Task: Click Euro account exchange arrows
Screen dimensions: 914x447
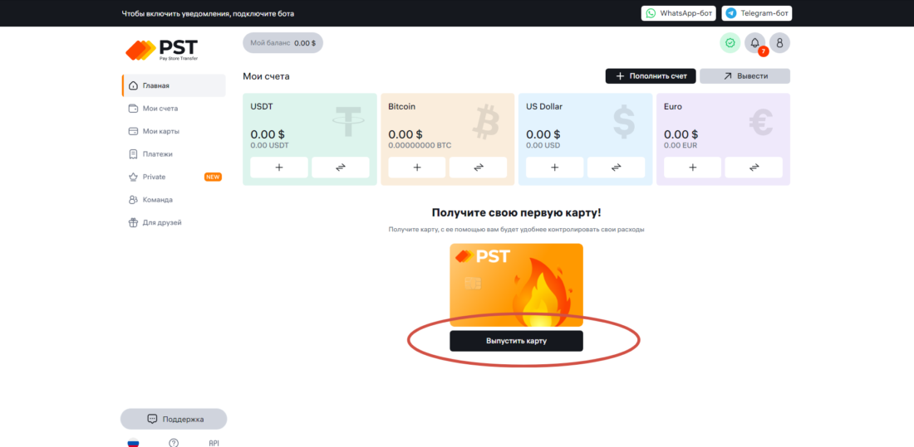Action: (754, 167)
